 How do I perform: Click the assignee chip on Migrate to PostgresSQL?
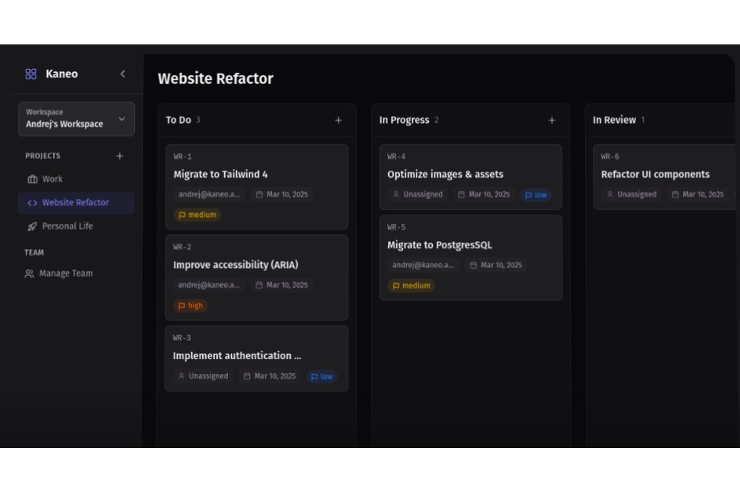[x=423, y=265]
